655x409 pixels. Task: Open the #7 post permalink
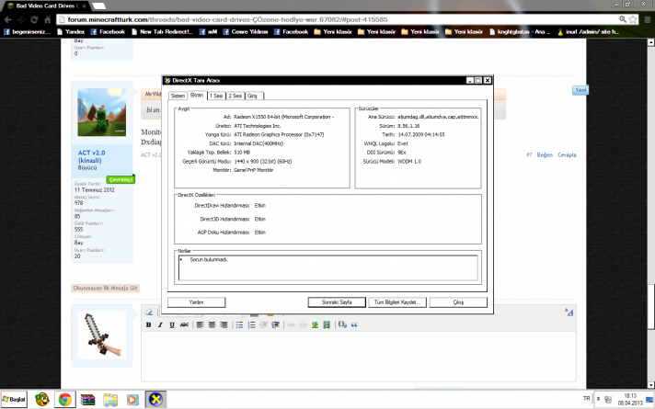pos(529,154)
